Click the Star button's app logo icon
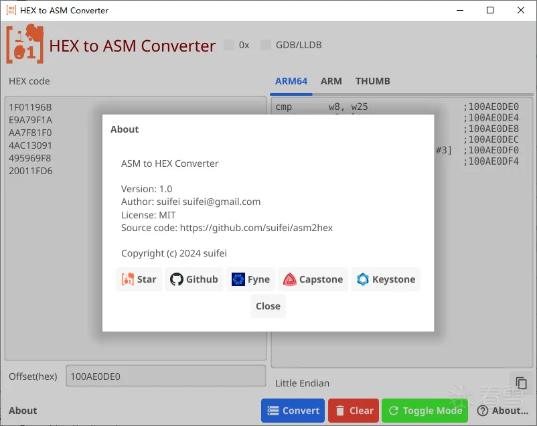The height and width of the screenshot is (426, 537). click(128, 279)
